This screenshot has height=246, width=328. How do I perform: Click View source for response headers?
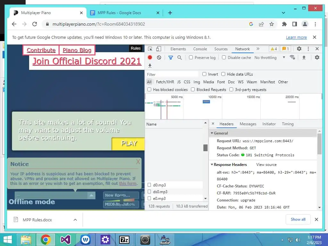(266, 165)
